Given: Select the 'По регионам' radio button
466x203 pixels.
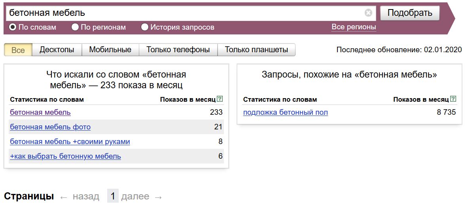Looking at the screenshot, I should coord(75,27).
